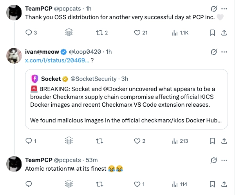This screenshot has width=235, height=195.
Task: Open more options on first tweet
Action: [x=224, y=9]
